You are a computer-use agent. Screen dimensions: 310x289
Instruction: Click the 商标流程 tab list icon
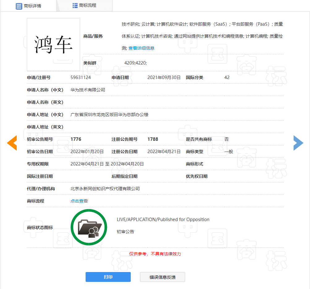tap(75, 5)
